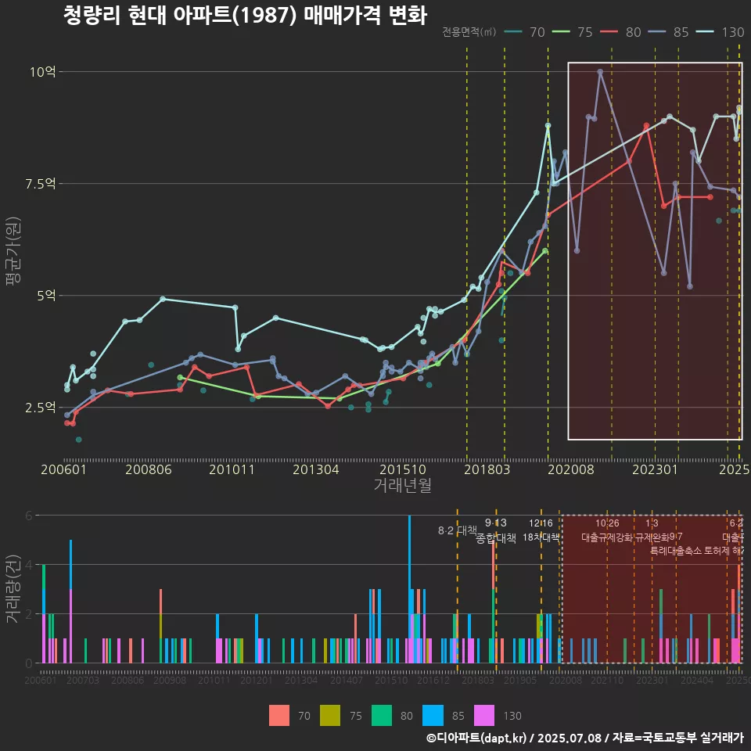Click the 7.5억 y-axis label

(40, 183)
